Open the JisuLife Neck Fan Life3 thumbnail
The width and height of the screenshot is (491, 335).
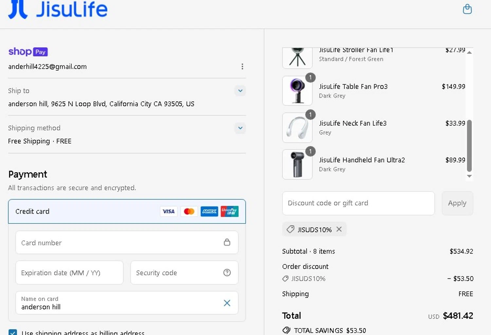(x=297, y=128)
